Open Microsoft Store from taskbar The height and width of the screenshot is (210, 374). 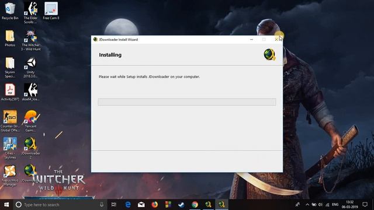pos(168,205)
